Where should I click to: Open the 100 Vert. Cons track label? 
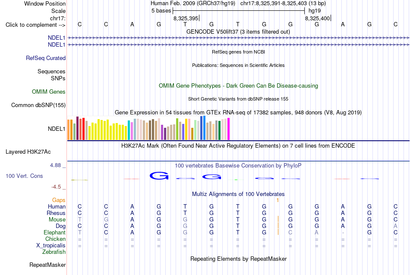(x=24, y=176)
